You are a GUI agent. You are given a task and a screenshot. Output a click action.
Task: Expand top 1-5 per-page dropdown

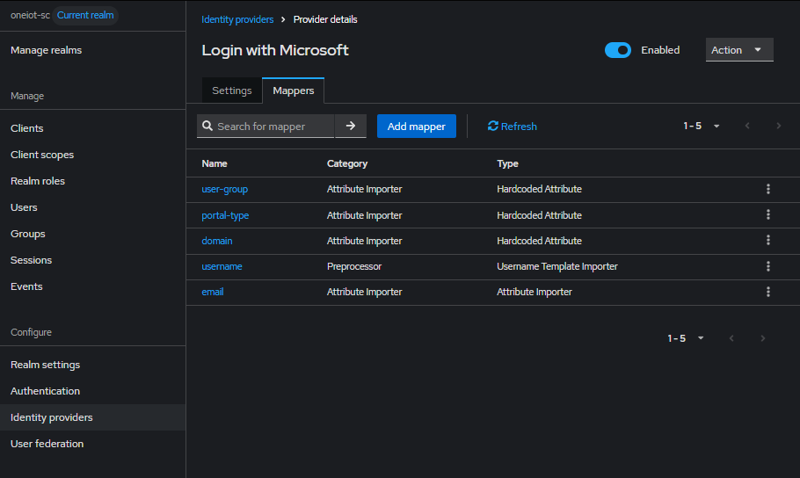point(702,126)
